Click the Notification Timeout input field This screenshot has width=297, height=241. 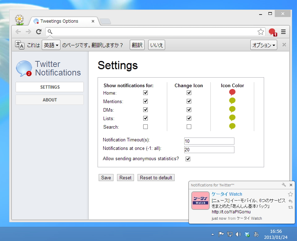point(209,141)
